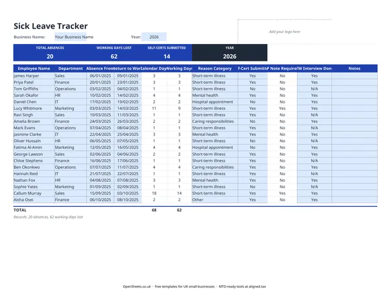Select Aisha Osei's Other reason cell
The image size is (389, 300).
click(x=215, y=200)
